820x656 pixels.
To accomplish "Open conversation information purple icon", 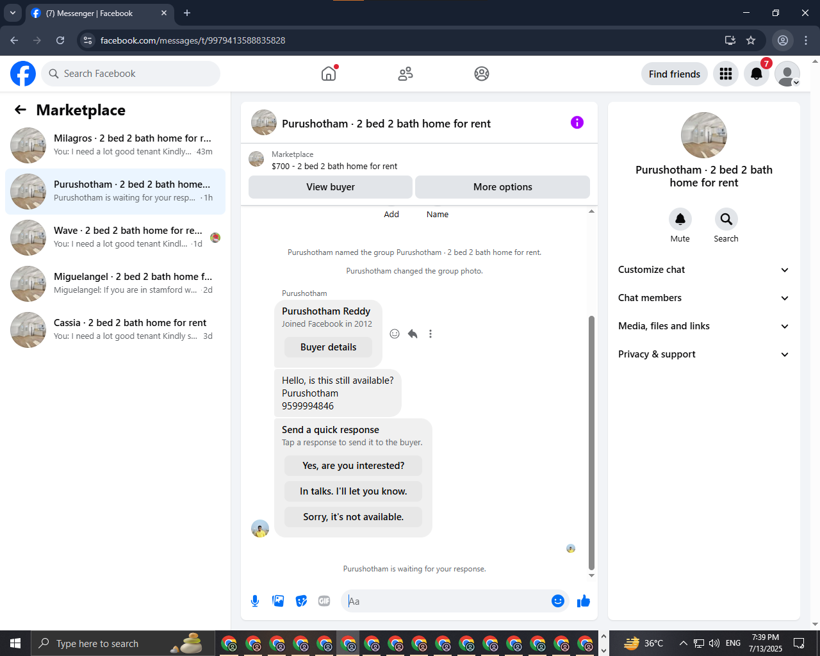I will [x=577, y=122].
